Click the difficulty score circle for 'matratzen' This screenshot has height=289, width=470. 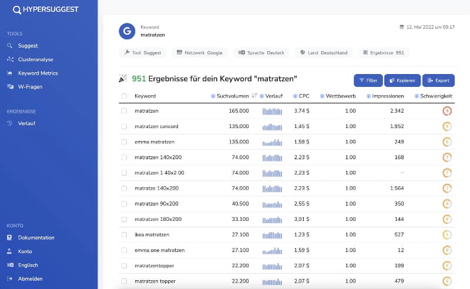[447, 110]
